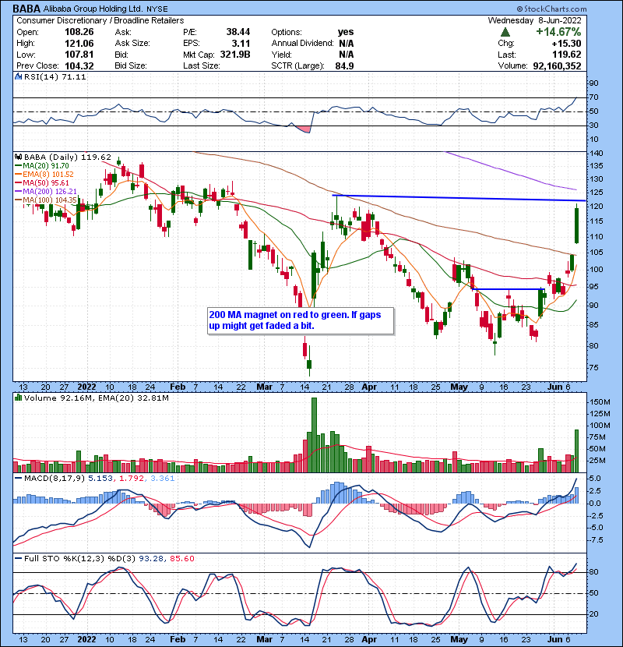623x647 pixels.
Task: Click the Volume 92.16M, EMA(20) 32.81M label
Action: (96, 398)
